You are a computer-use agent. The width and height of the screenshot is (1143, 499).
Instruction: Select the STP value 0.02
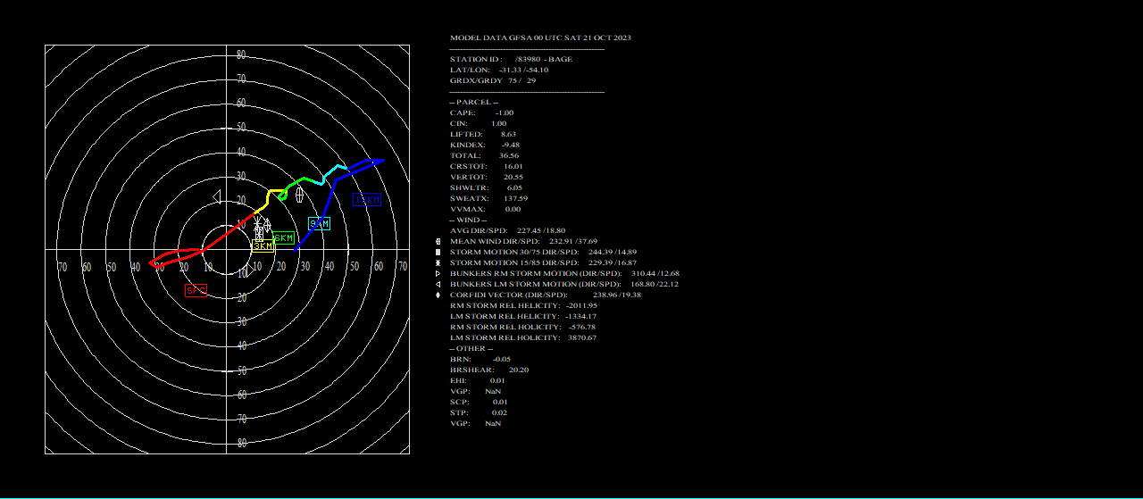coord(500,412)
